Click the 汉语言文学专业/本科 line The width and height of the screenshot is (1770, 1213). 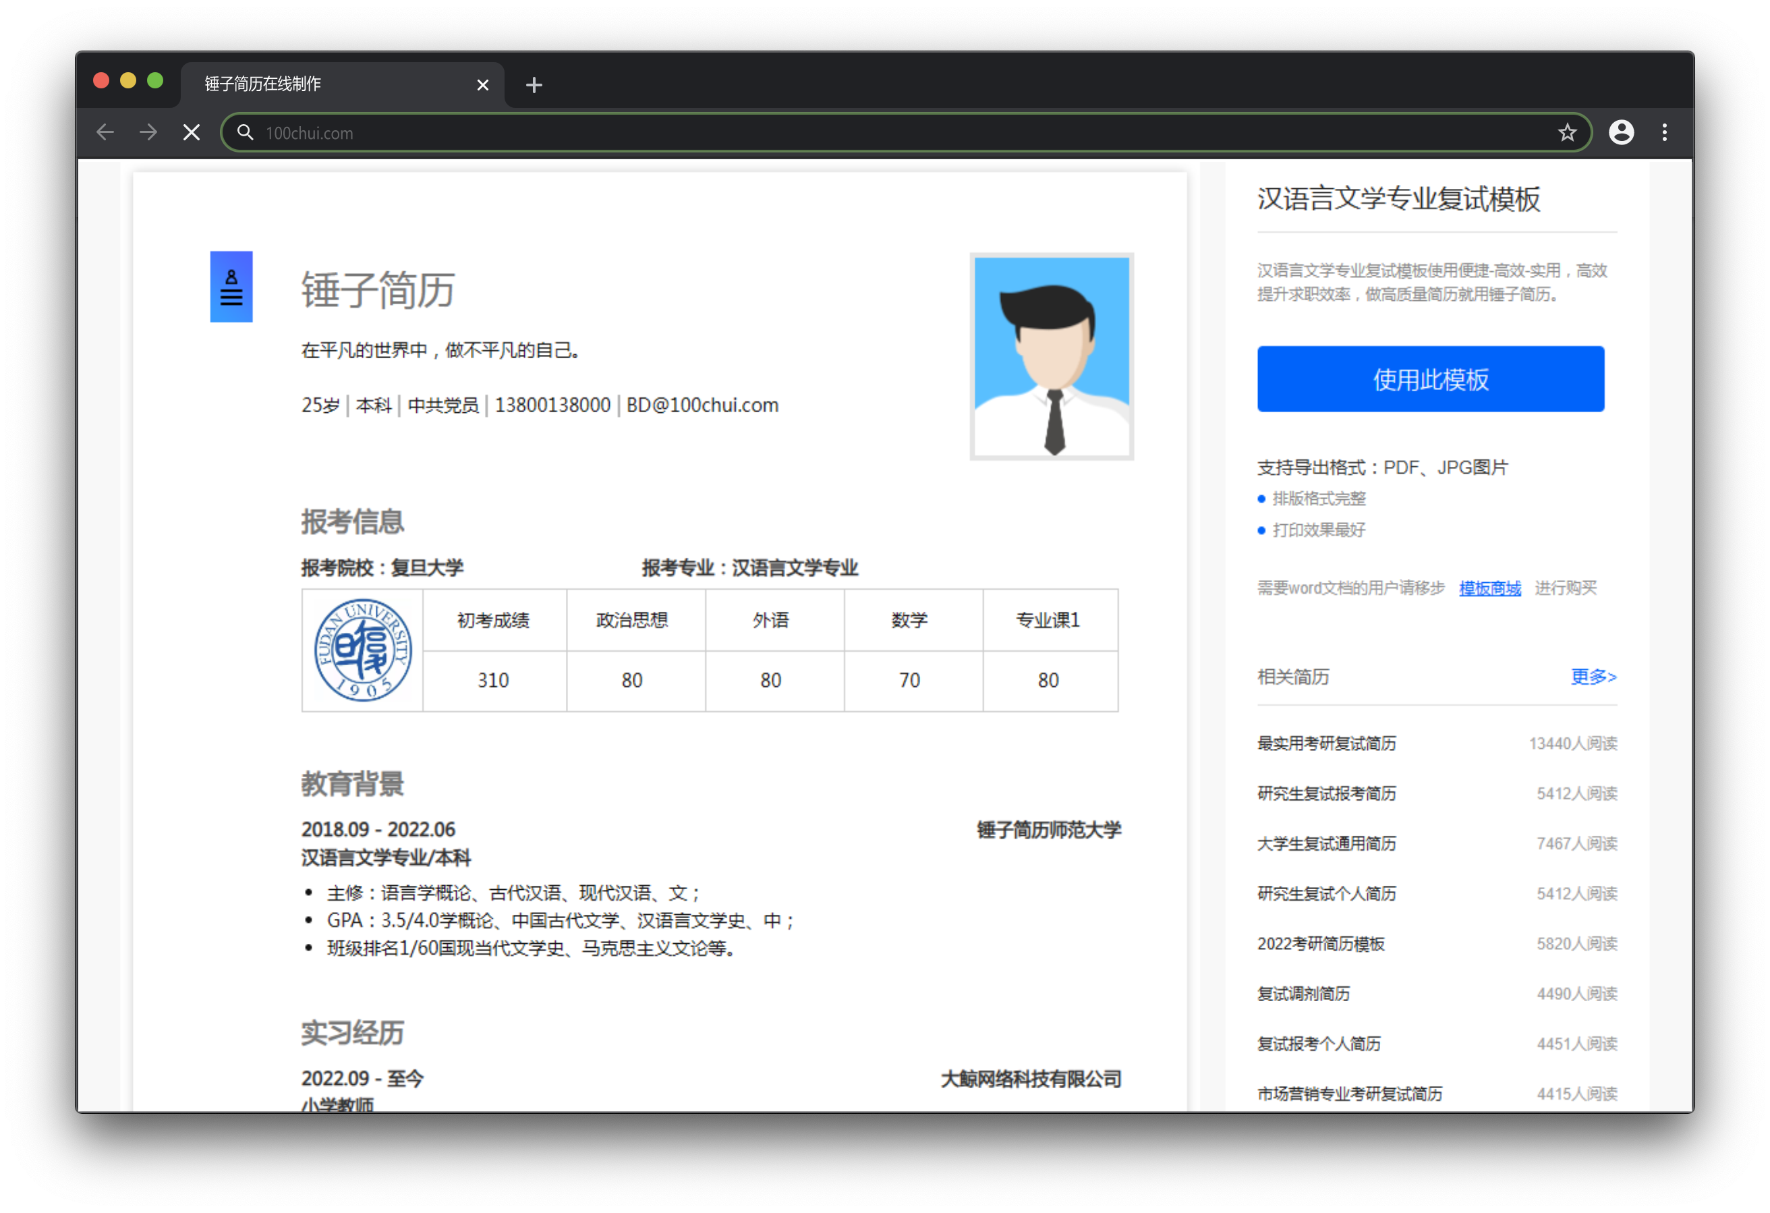tap(385, 858)
